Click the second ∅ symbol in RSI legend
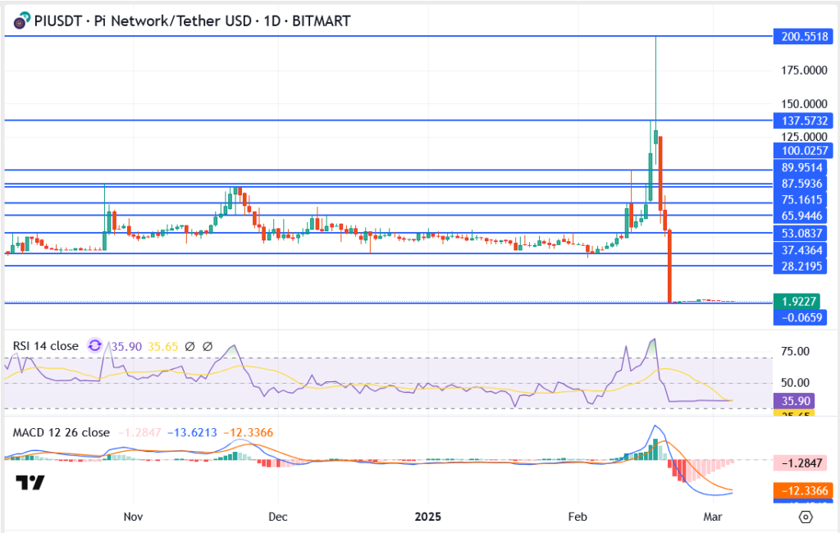This screenshot has height=533, width=840. pyautogui.click(x=207, y=347)
